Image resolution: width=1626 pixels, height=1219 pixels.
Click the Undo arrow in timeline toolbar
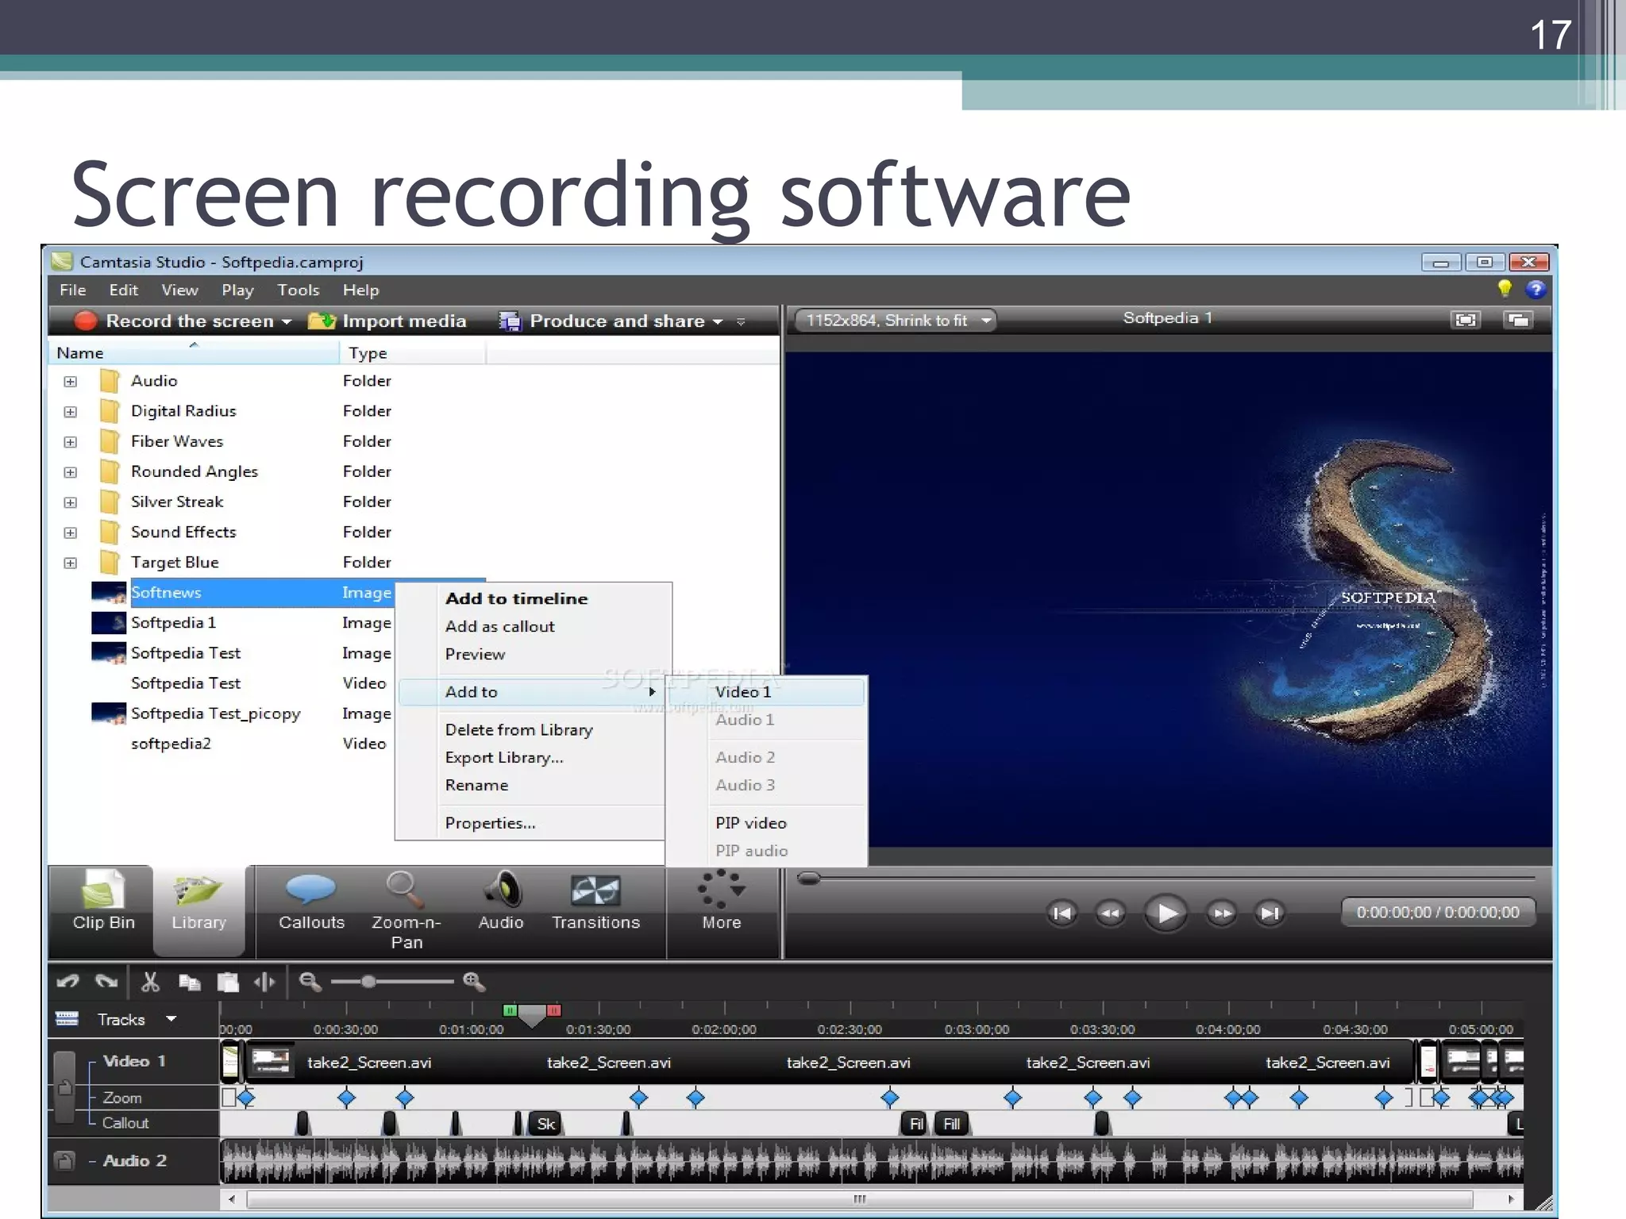click(x=67, y=982)
